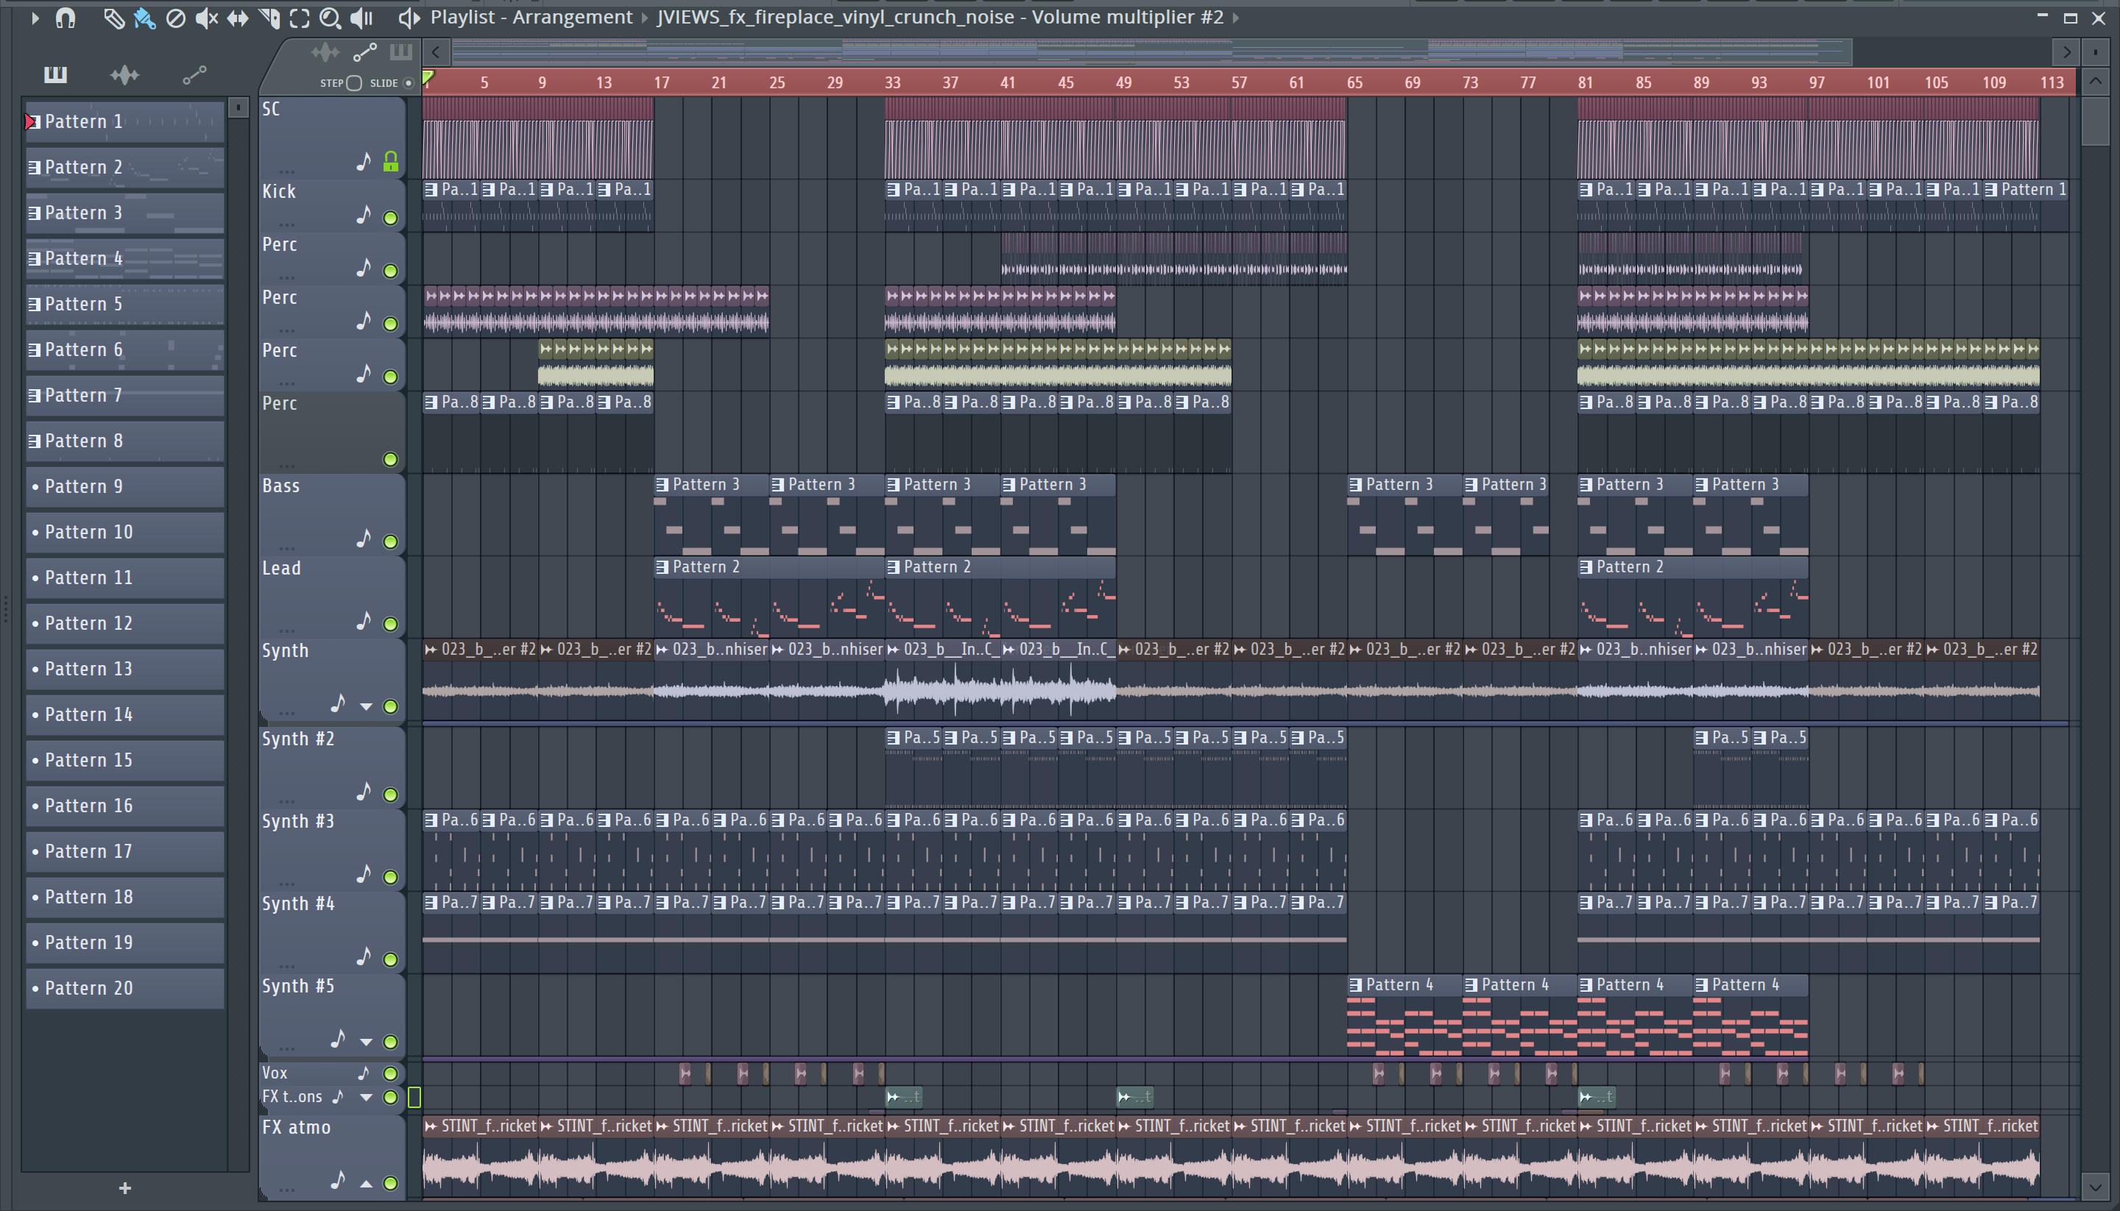Open the Playlist - Arrangement menu
The width and height of the screenshot is (2120, 1211).
pos(531,18)
